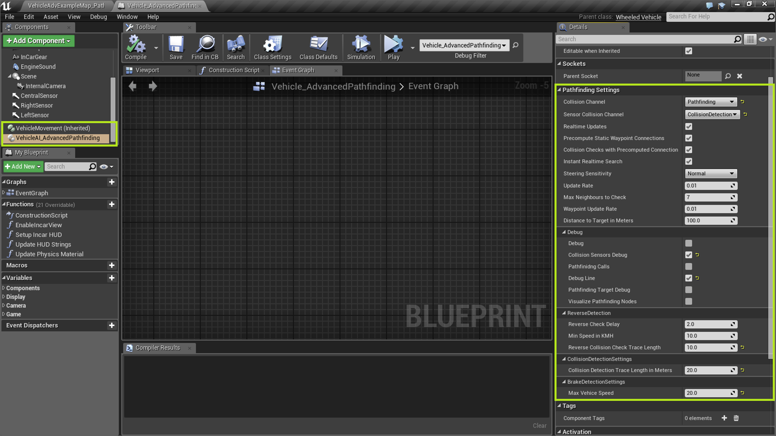Select the Event Graph tab
Viewport: 776px width, 436px height.
tap(298, 70)
